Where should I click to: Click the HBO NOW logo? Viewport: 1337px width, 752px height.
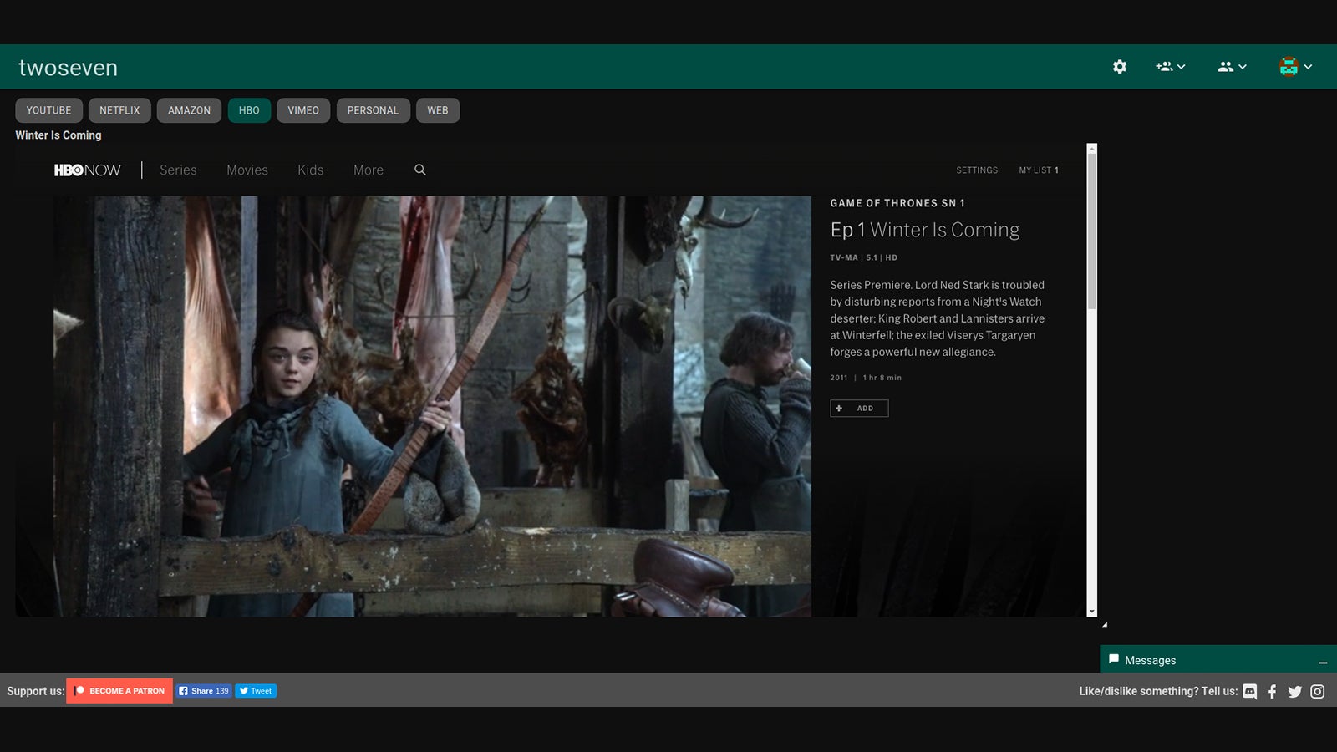(x=88, y=170)
